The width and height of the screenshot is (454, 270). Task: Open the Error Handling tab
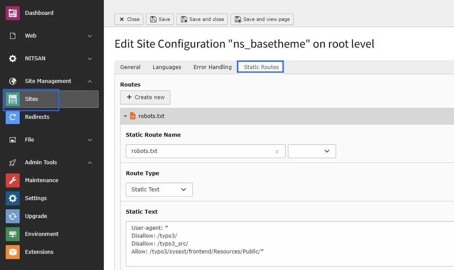[x=213, y=67]
